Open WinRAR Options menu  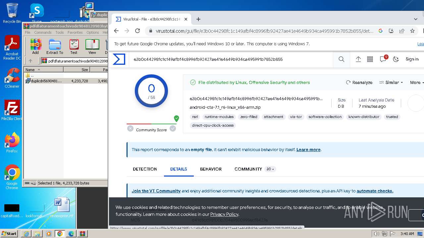tap(93, 32)
